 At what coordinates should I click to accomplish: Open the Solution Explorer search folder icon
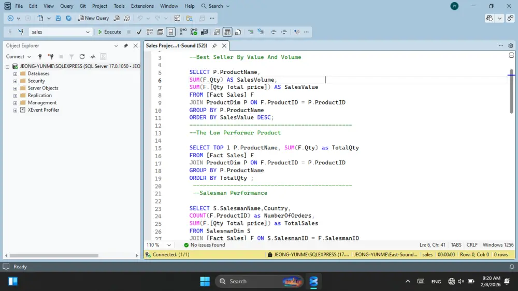click(x=190, y=19)
